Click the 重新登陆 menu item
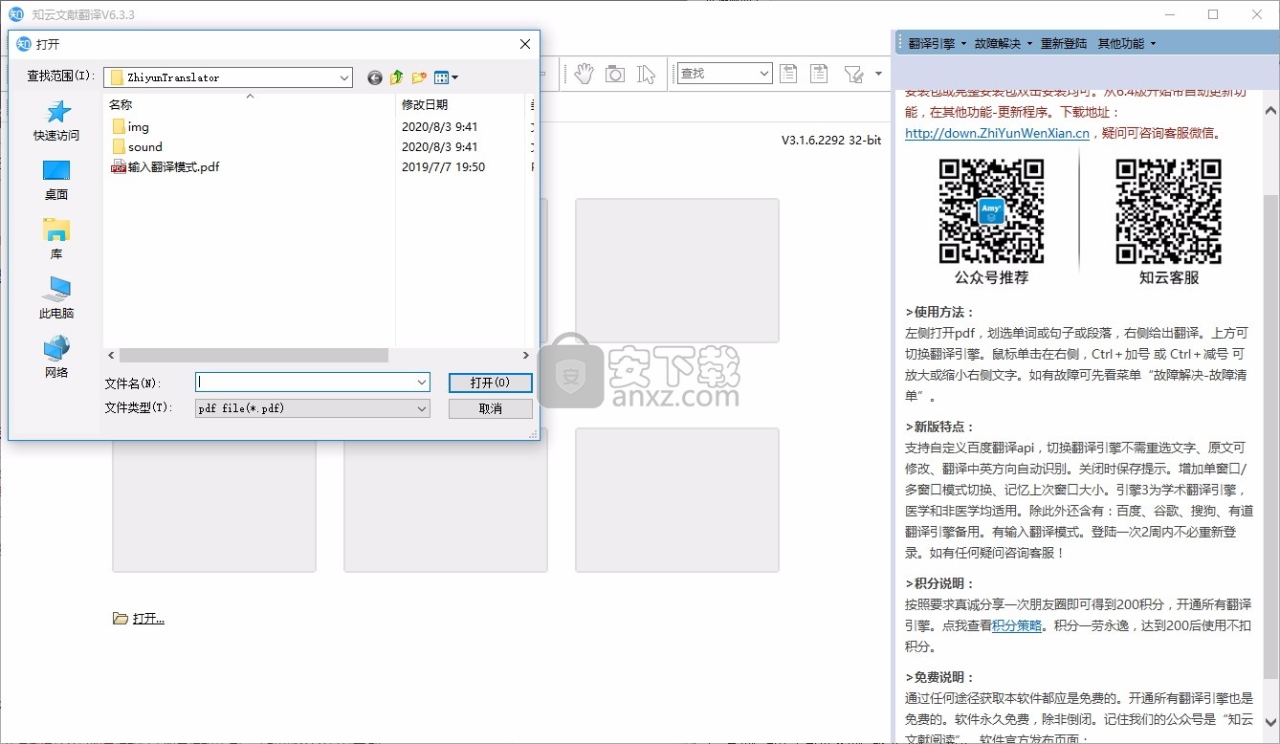This screenshot has width=1280, height=744. (x=1064, y=43)
